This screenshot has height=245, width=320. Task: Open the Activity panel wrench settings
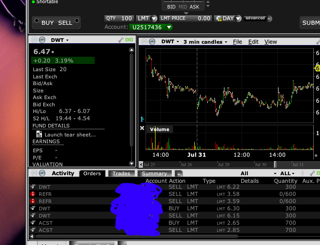tap(312, 173)
